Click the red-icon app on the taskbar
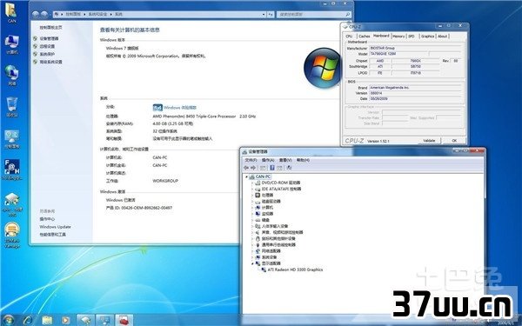This screenshot has height=326, width=522. click(124, 320)
